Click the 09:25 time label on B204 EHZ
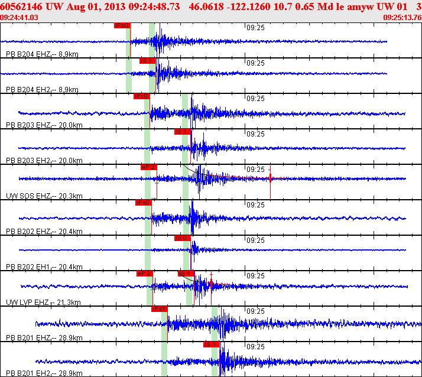The width and height of the screenshot is (422, 377). [256, 28]
